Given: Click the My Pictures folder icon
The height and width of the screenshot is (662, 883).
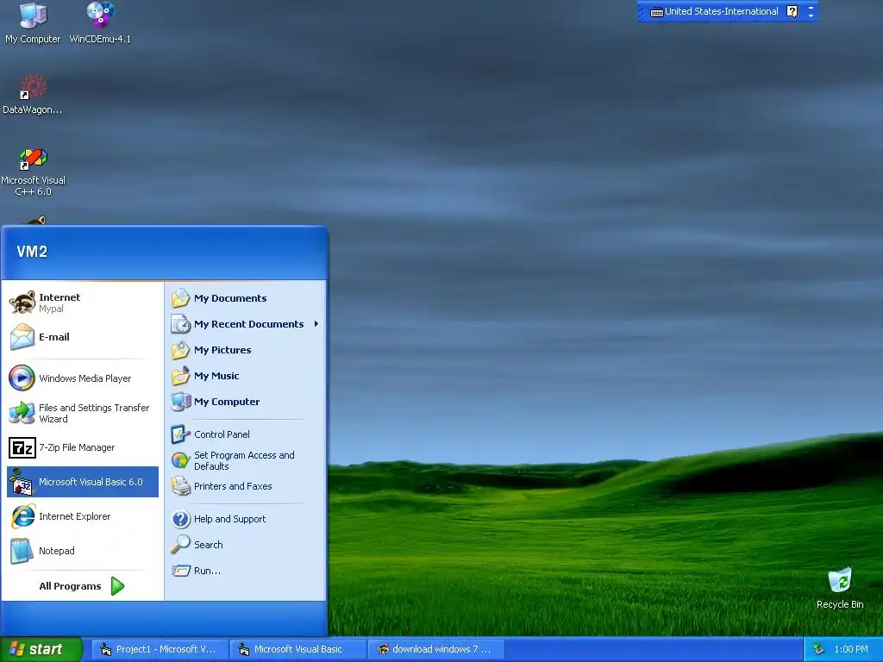Looking at the screenshot, I should pyautogui.click(x=180, y=350).
